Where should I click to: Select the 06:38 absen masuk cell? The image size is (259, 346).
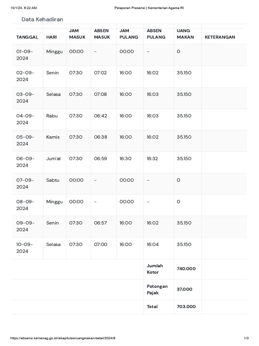[x=100, y=137]
